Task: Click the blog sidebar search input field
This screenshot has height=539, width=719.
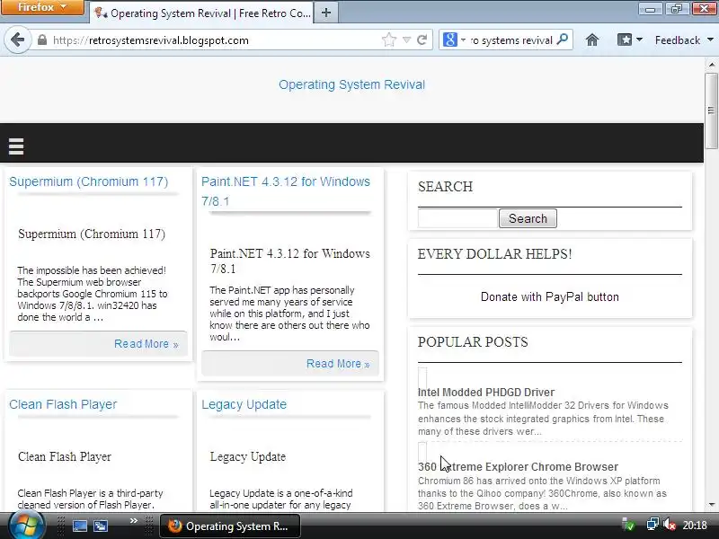Action: tap(457, 218)
